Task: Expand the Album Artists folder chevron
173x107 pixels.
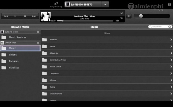Action: point(171,67)
